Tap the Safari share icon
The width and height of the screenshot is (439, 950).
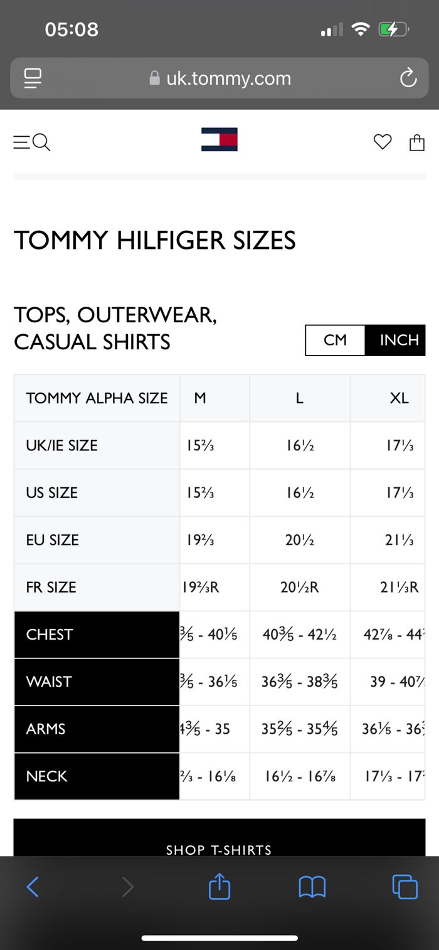(x=219, y=887)
